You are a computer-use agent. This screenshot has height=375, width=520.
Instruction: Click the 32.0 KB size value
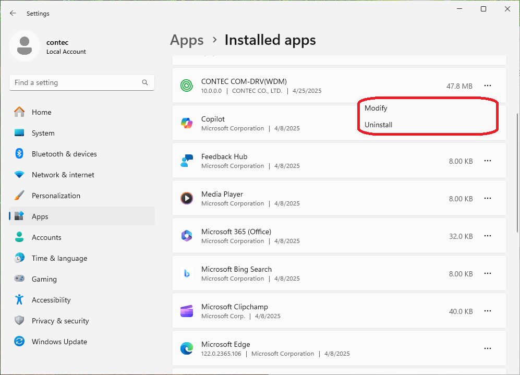(x=461, y=236)
